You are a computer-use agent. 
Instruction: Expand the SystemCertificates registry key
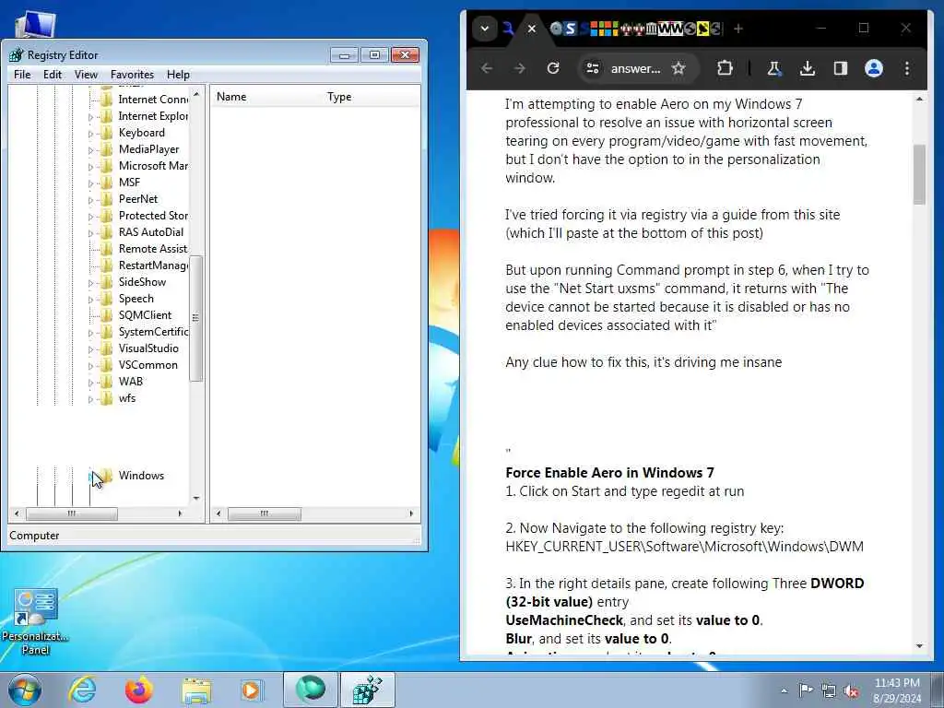pos(91,332)
